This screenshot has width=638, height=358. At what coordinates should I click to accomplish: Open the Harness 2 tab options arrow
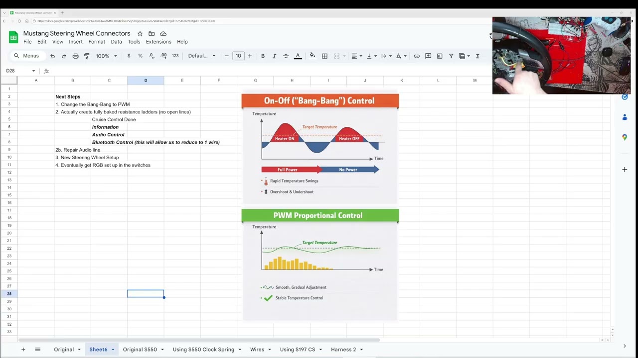coord(361,350)
